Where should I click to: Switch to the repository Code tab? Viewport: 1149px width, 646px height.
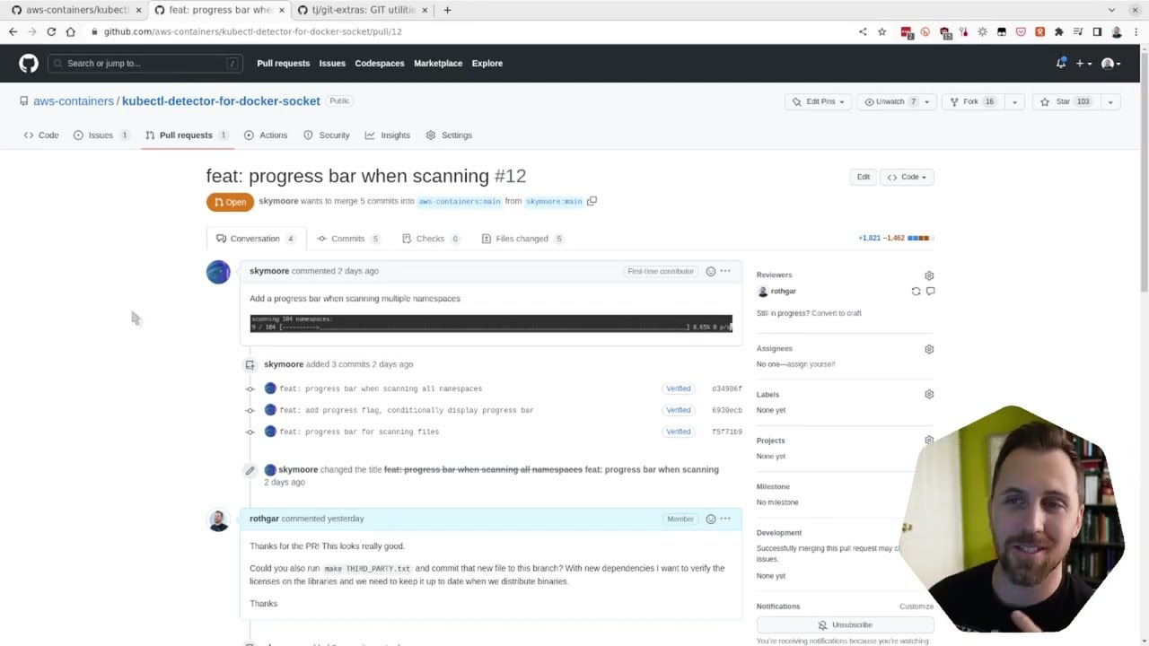click(41, 135)
